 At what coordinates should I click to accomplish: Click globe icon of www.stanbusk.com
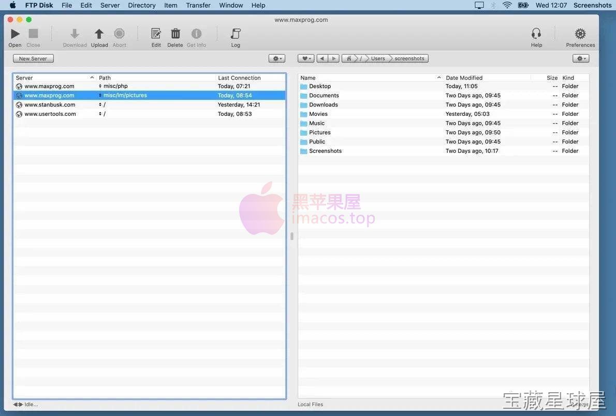pos(19,105)
